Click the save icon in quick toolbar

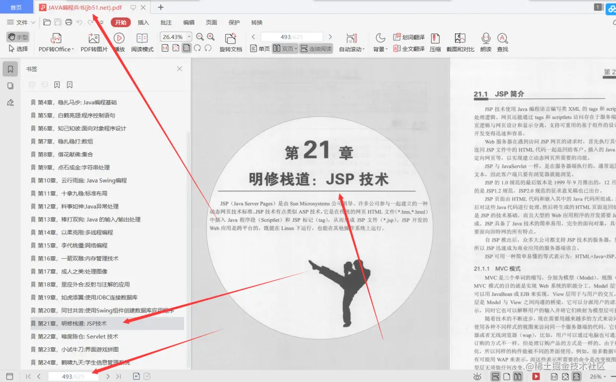[58, 22]
